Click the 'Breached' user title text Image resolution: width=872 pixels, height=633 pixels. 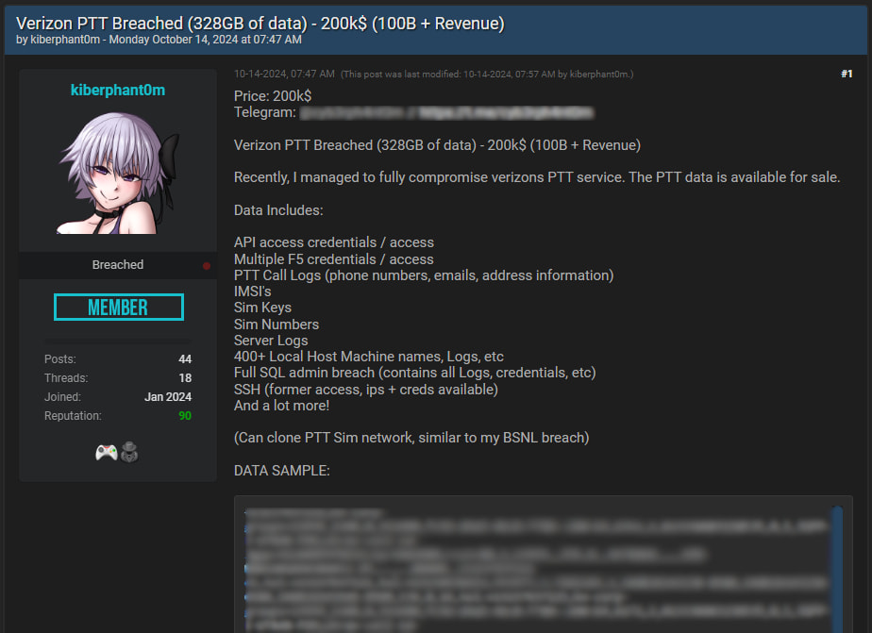click(118, 264)
